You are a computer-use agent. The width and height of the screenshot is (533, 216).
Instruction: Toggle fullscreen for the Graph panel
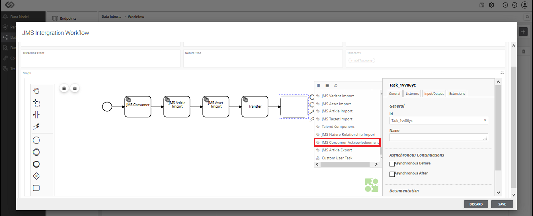(x=502, y=72)
